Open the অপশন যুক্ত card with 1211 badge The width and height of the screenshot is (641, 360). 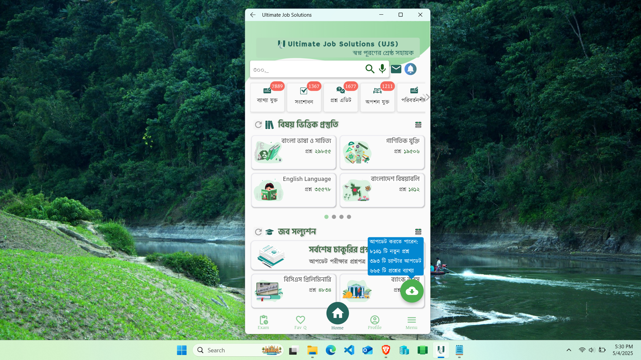click(377, 97)
